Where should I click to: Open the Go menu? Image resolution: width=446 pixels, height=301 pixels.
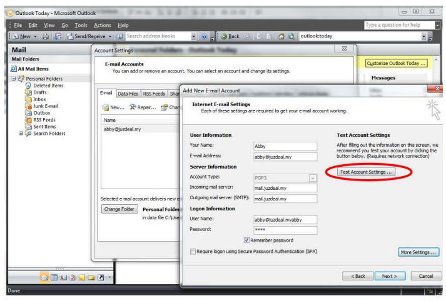click(64, 25)
